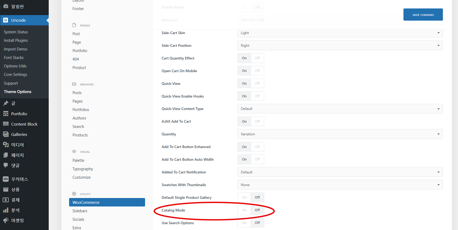
Task: Open the Extra options section
Action: tap(77, 228)
